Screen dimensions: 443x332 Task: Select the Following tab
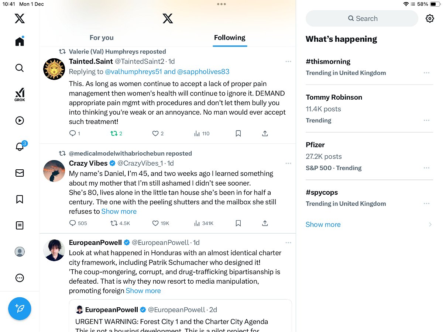(x=230, y=38)
